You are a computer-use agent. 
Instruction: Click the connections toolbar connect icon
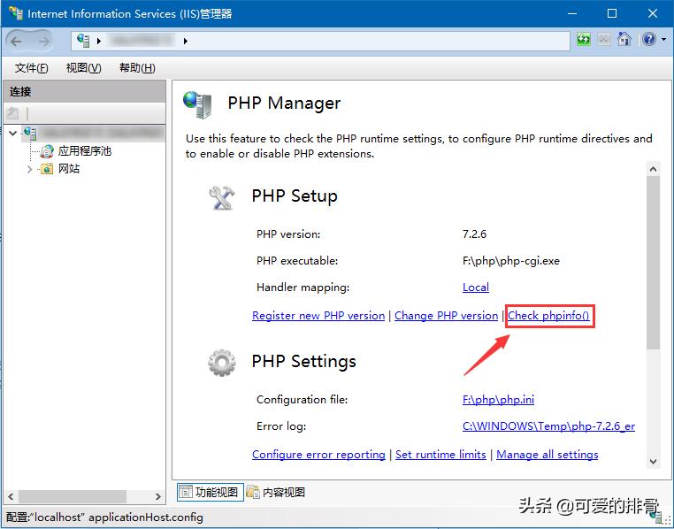click(13, 113)
